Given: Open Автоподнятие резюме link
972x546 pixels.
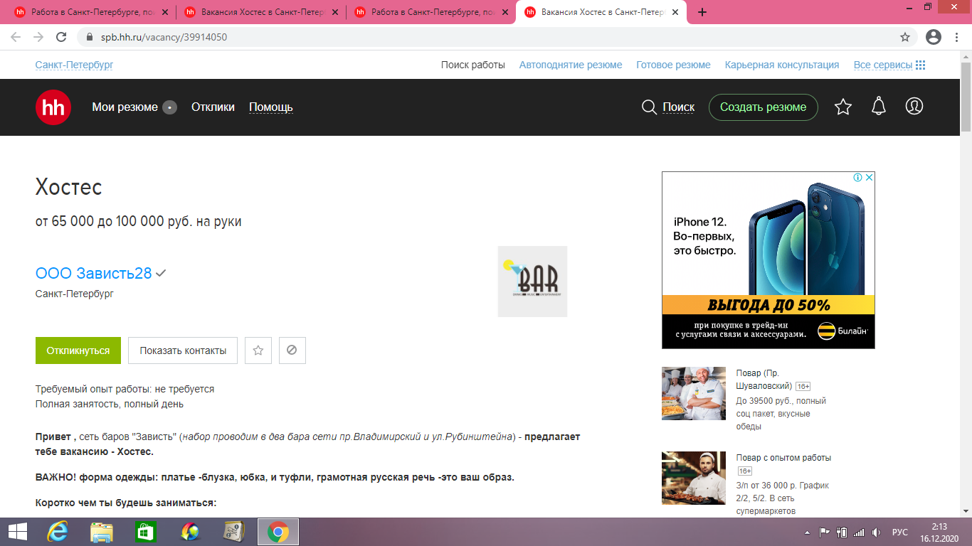Looking at the screenshot, I should click(571, 65).
